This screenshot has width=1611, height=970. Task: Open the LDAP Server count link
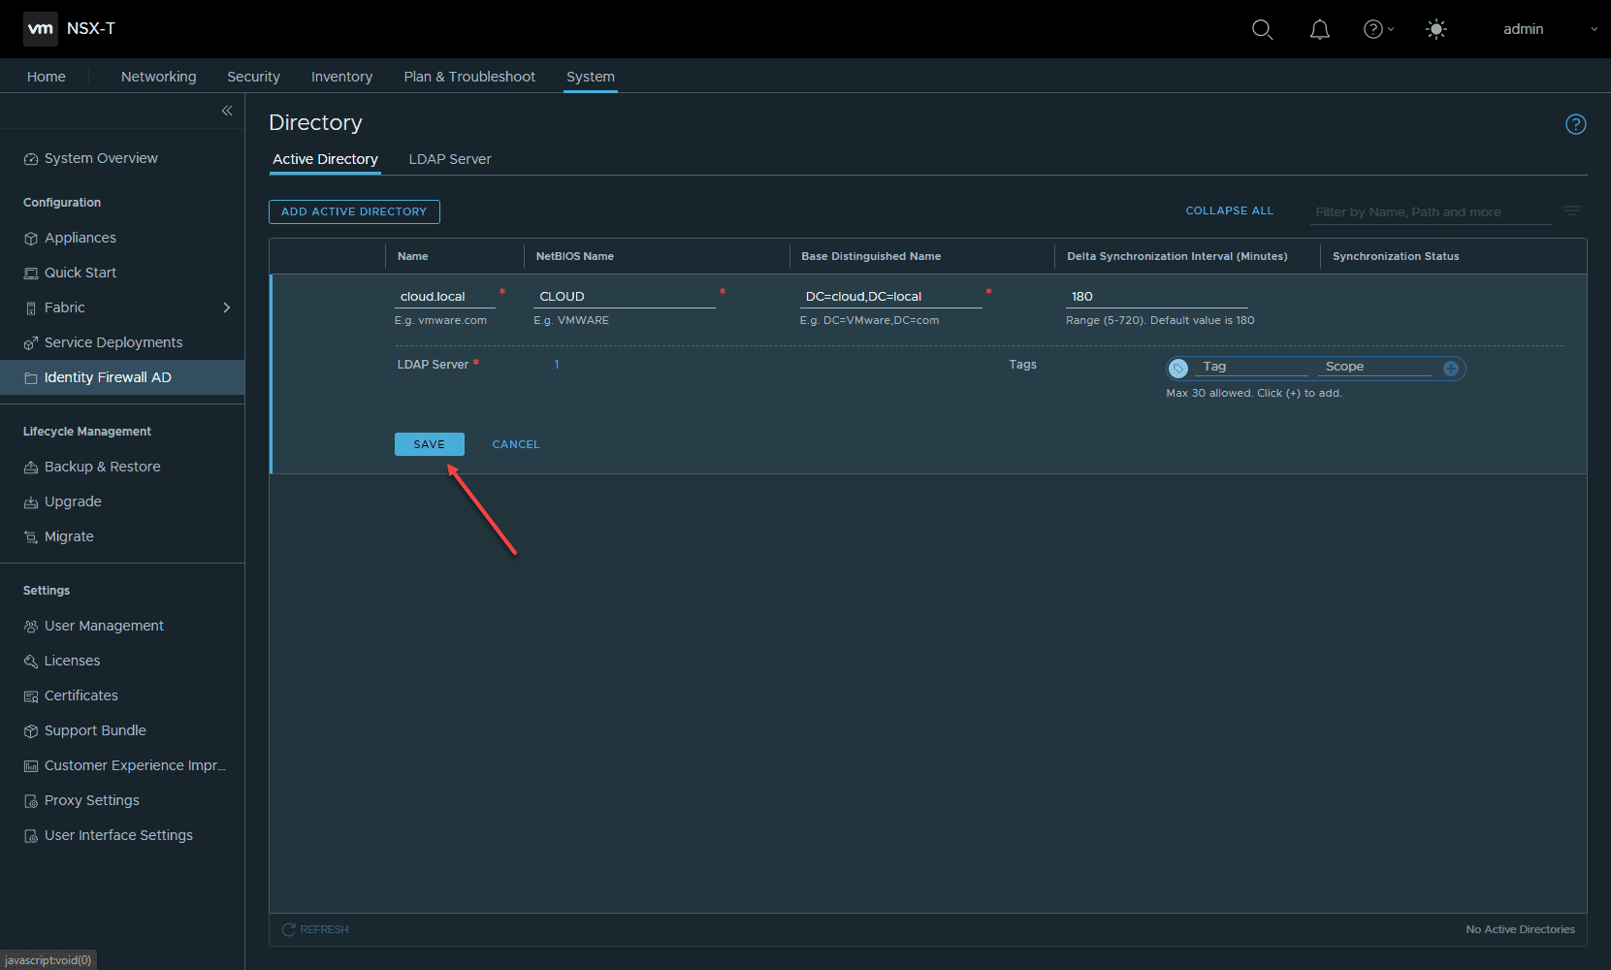point(557,365)
